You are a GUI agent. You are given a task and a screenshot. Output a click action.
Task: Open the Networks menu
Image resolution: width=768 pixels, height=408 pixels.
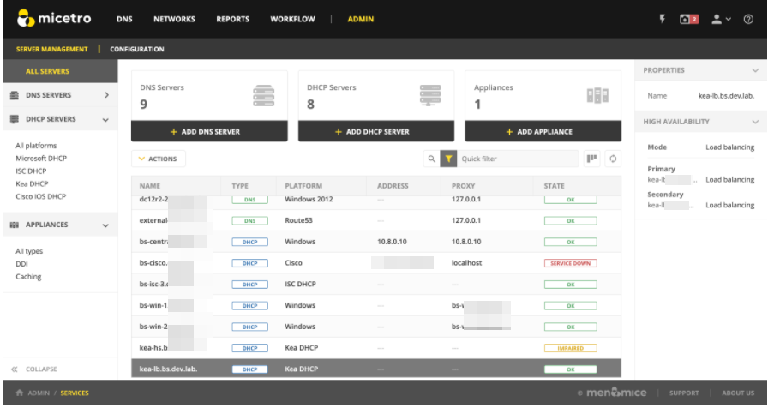174,19
